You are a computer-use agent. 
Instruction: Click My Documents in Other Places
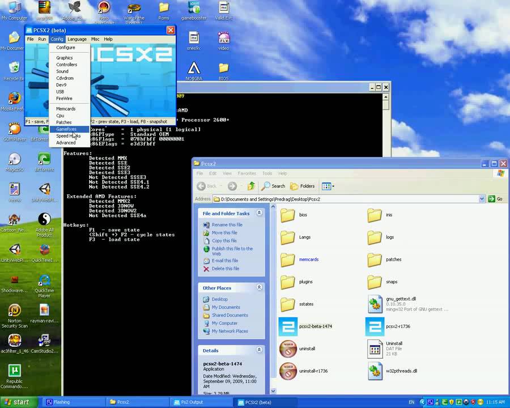[226, 307]
